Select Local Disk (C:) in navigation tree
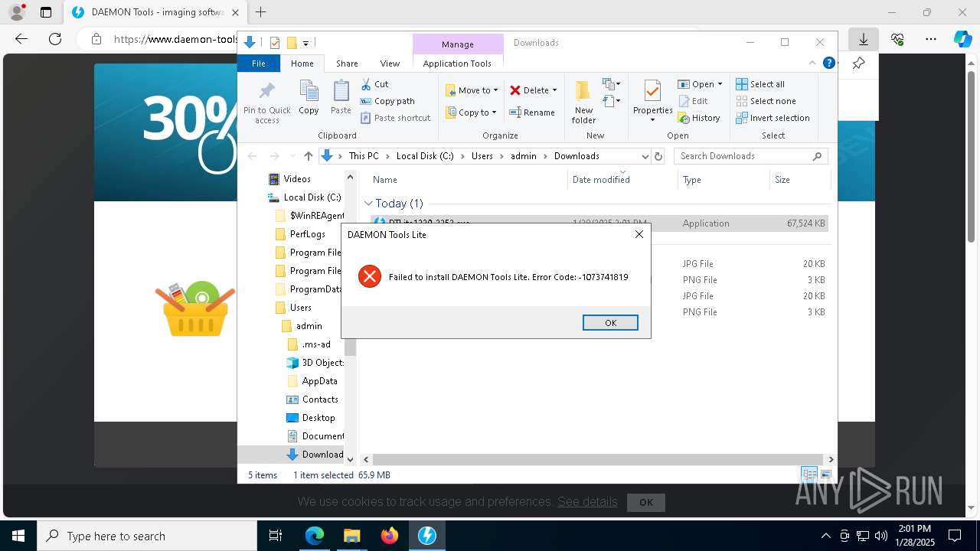 pos(305,197)
